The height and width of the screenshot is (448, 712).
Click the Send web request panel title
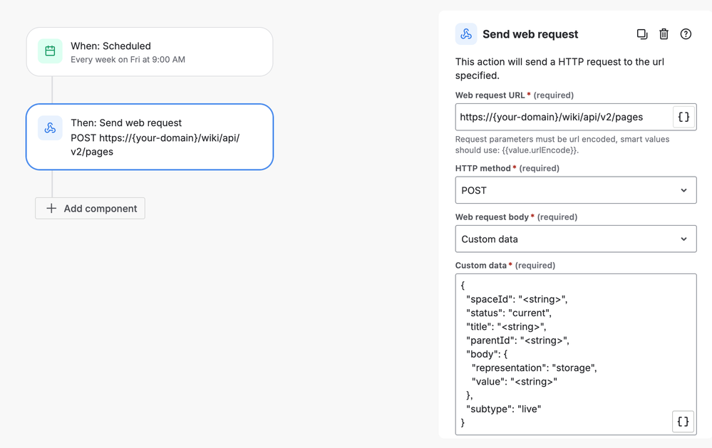[530, 34]
